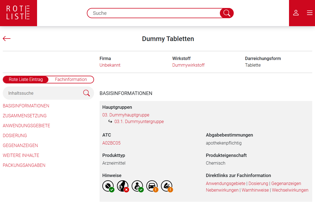Jump to ANWENDUNGSGEBIETE section
The height and width of the screenshot is (204, 315).
pyautogui.click(x=26, y=126)
